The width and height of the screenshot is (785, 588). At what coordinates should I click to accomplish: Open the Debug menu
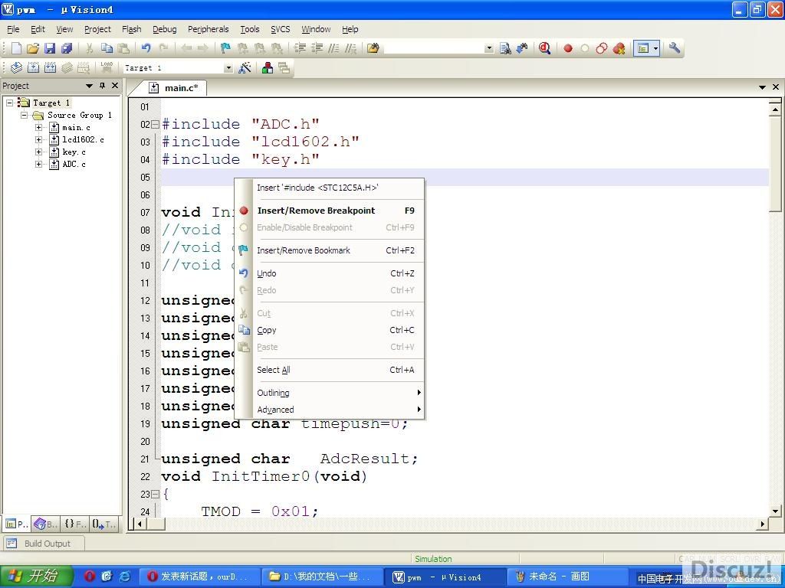click(165, 29)
